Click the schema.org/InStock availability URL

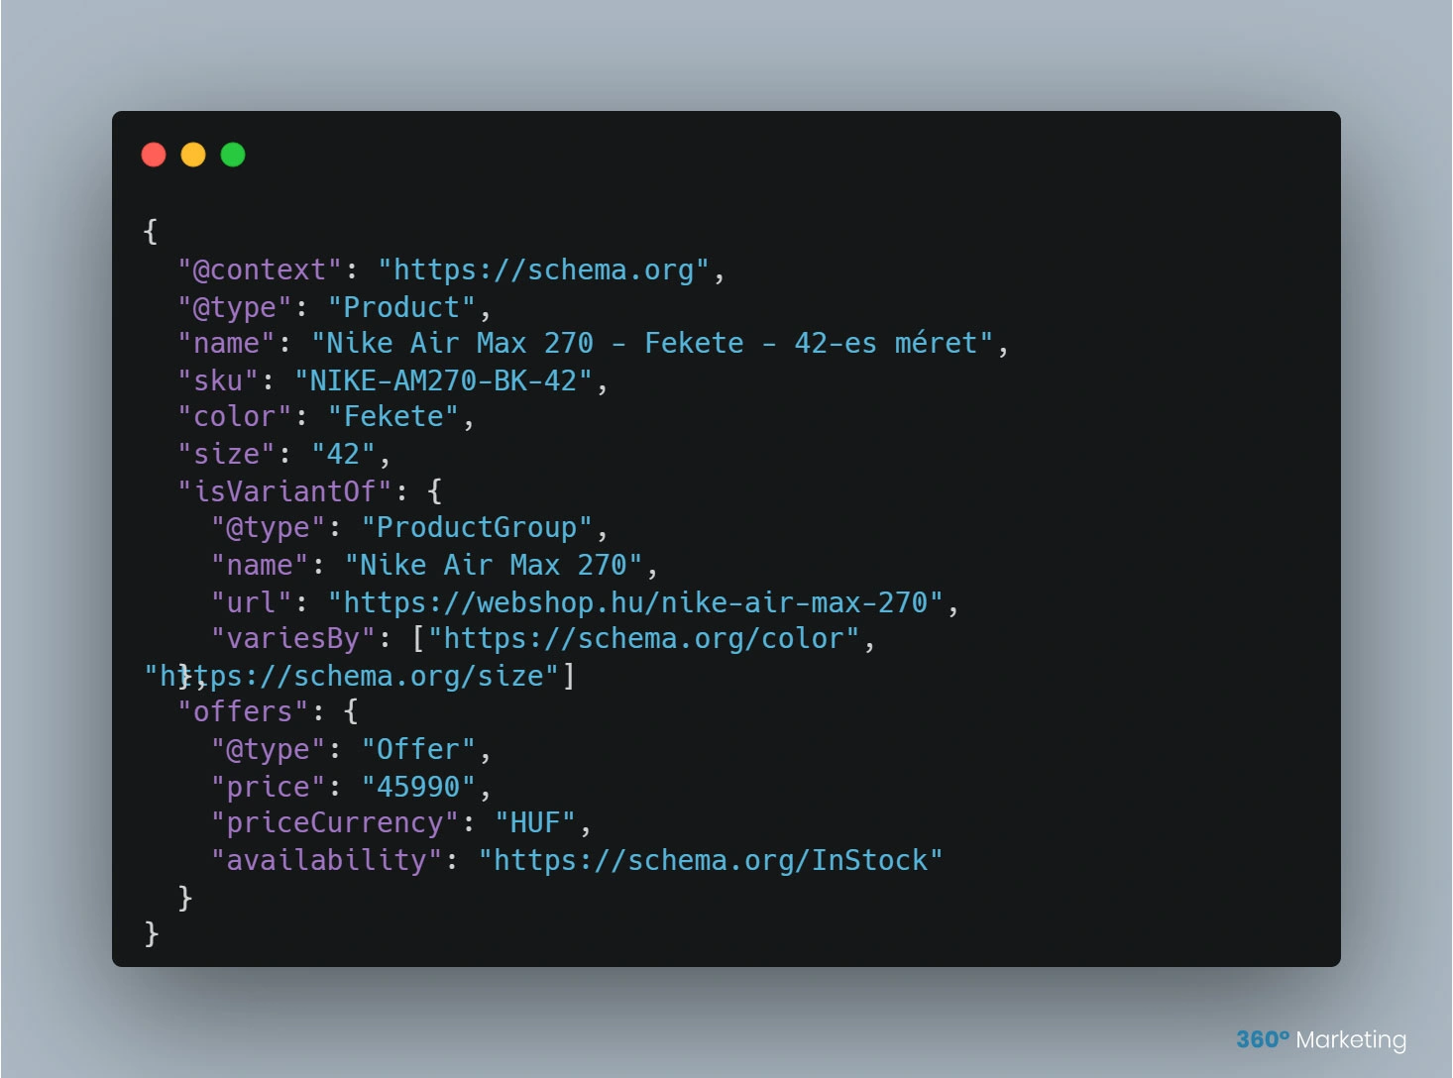(711, 860)
